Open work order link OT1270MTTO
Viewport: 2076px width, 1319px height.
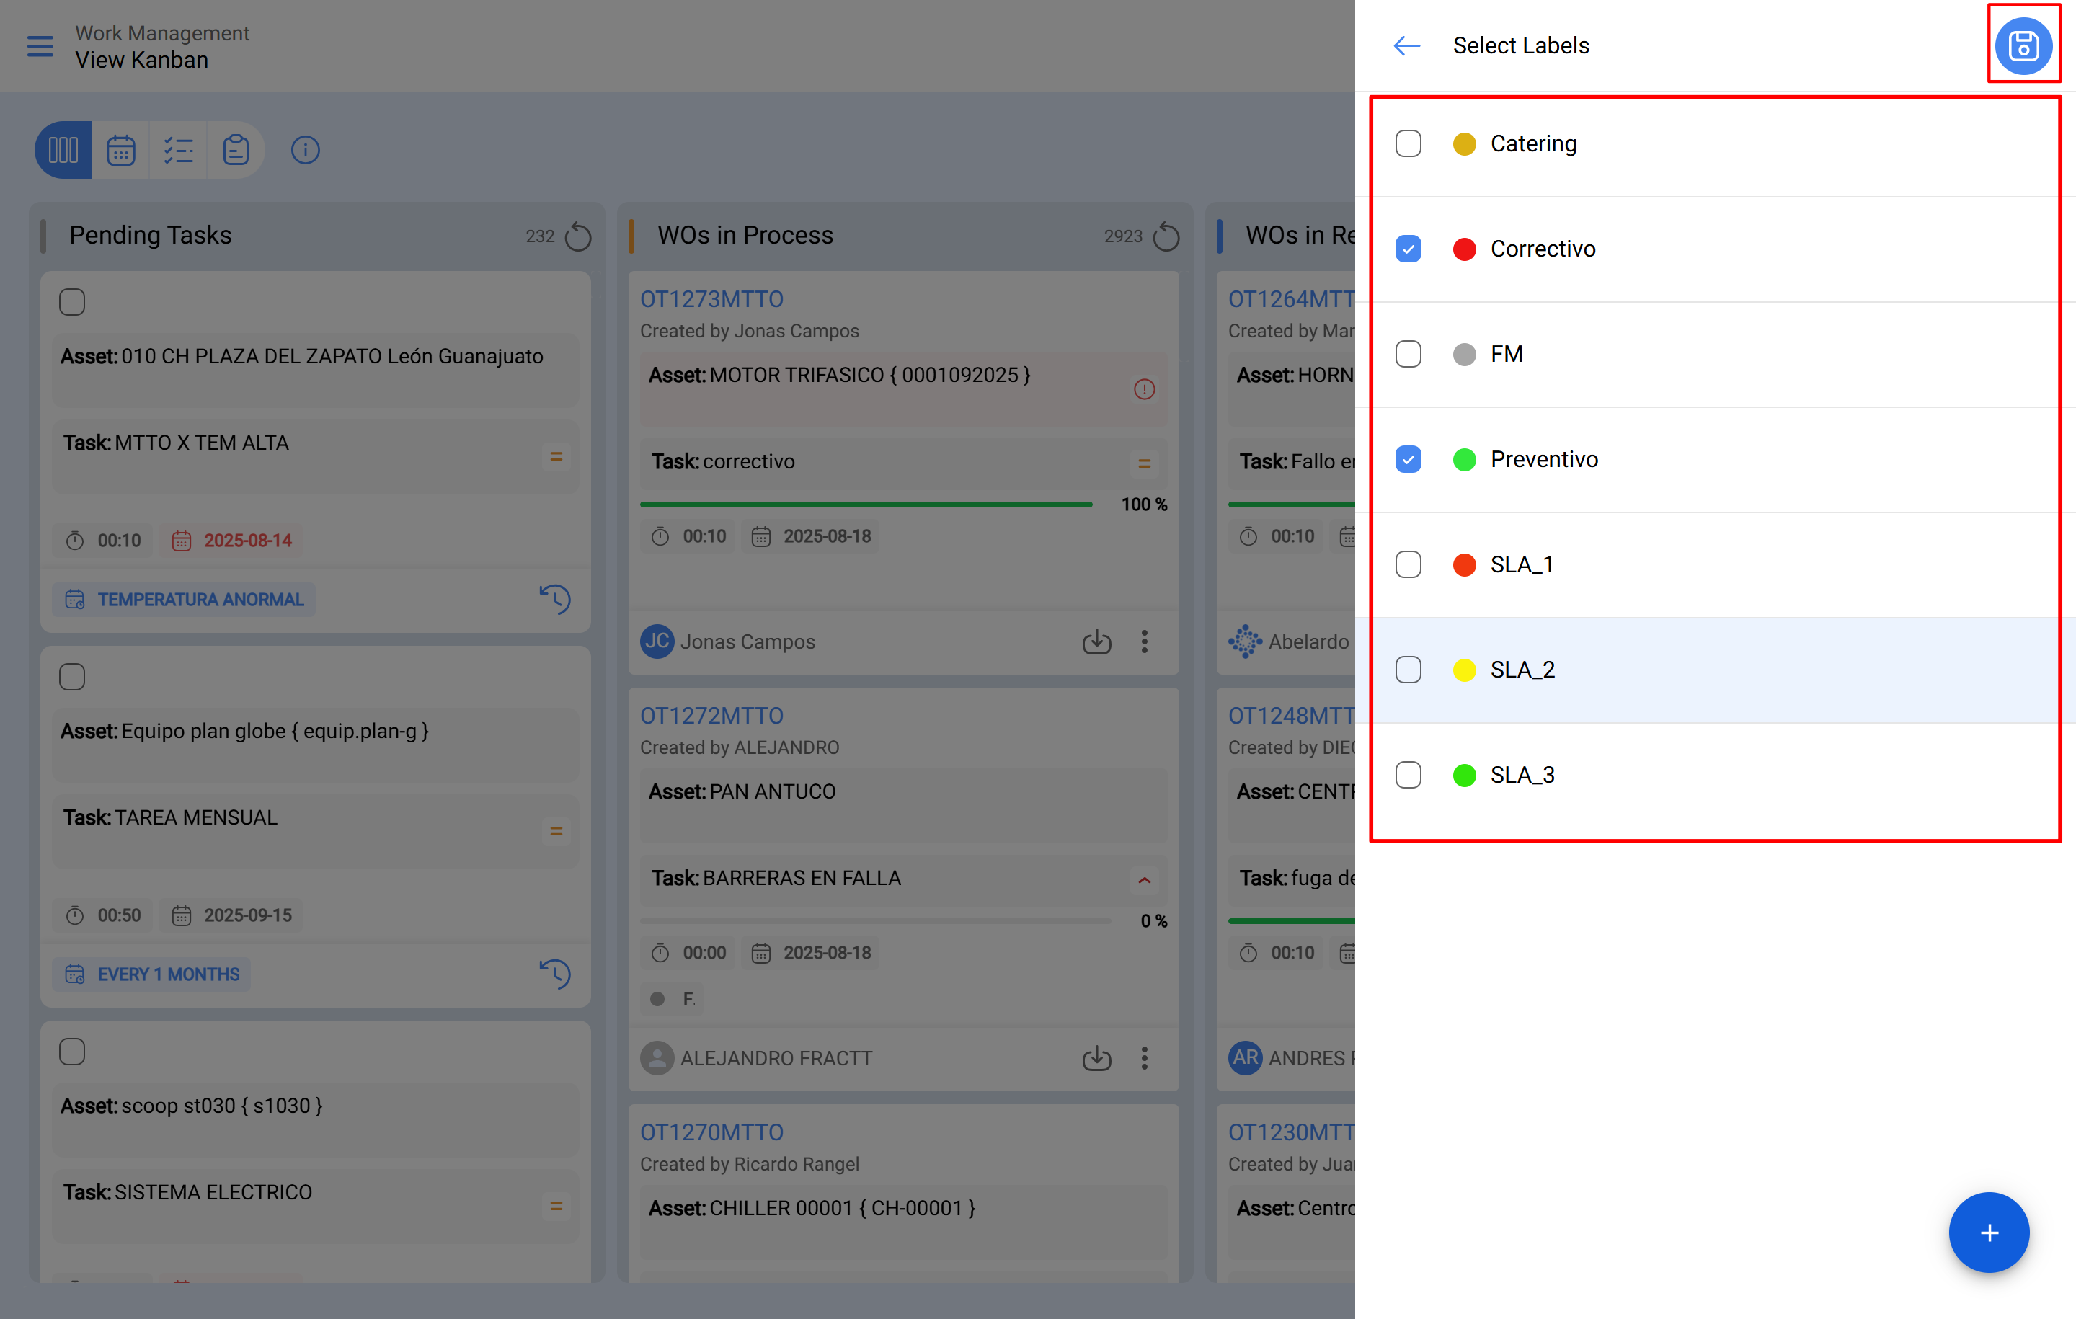pos(711,1132)
